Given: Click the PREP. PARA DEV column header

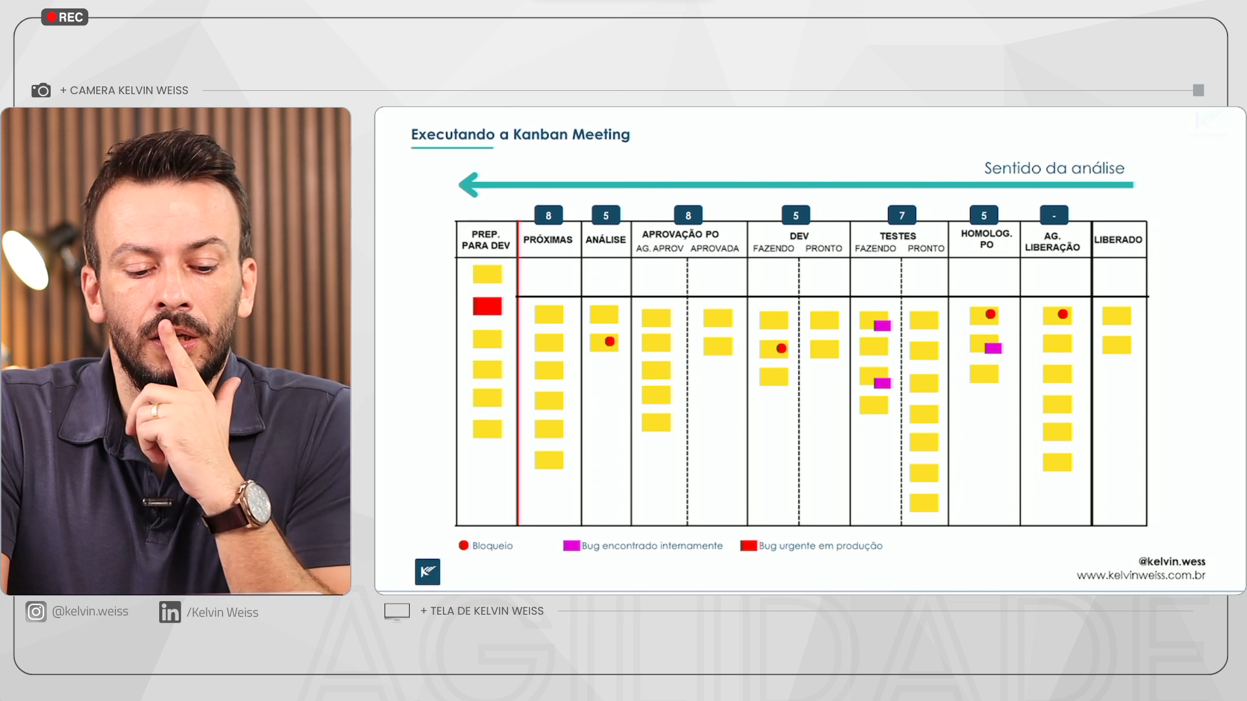Looking at the screenshot, I should point(486,240).
